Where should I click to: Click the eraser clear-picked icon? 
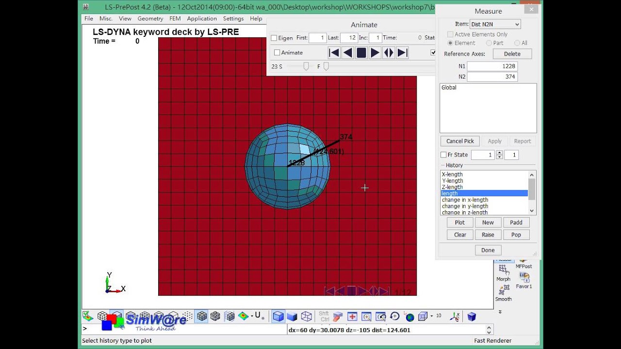(x=338, y=317)
